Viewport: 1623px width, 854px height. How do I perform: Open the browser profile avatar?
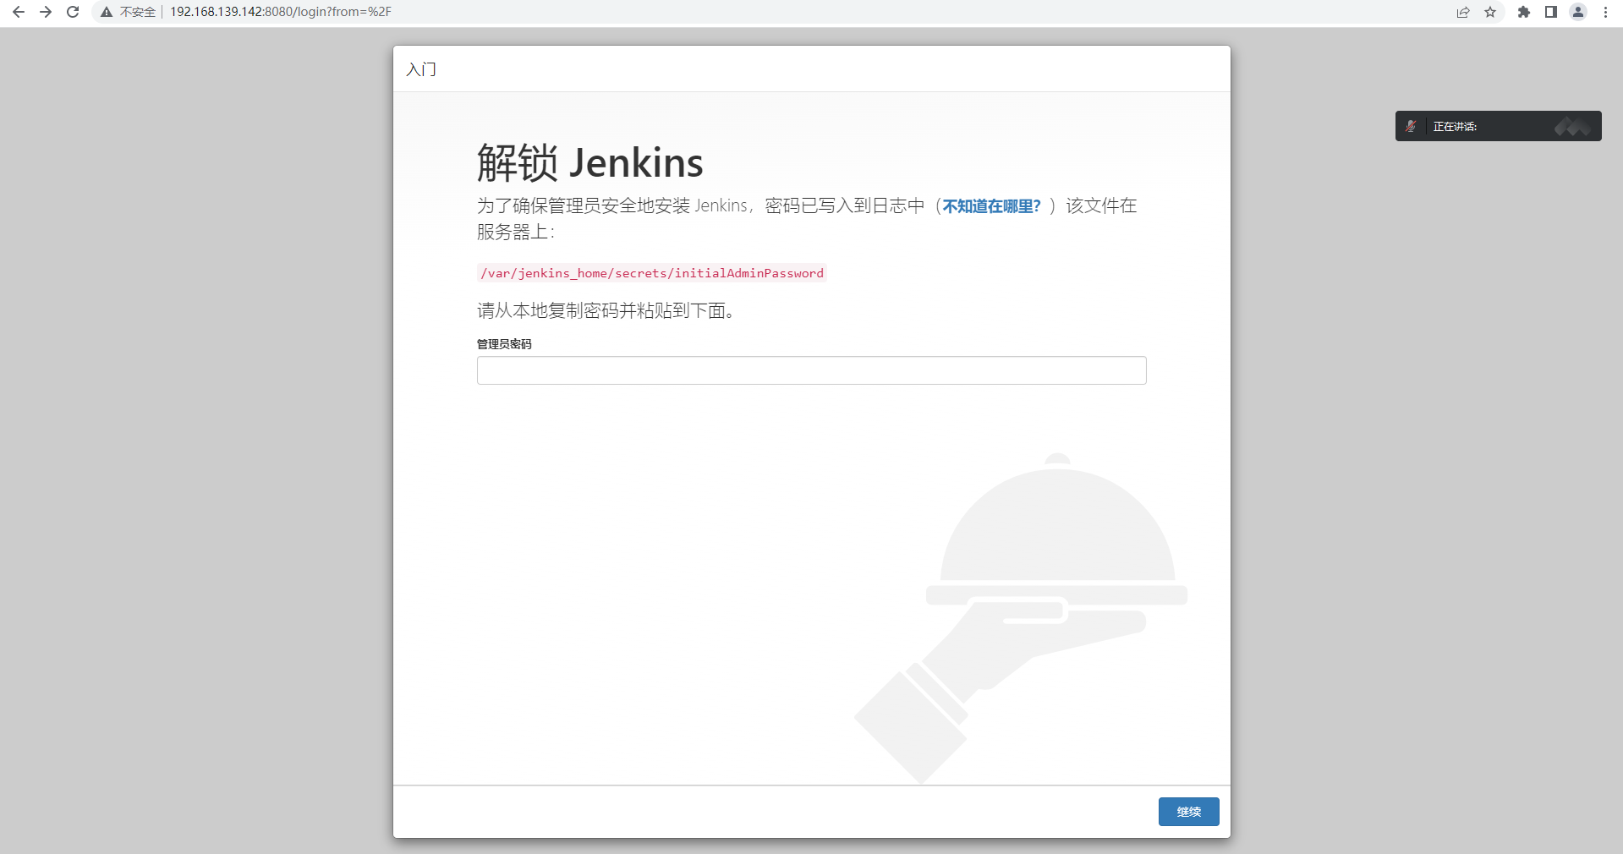click(x=1578, y=12)
